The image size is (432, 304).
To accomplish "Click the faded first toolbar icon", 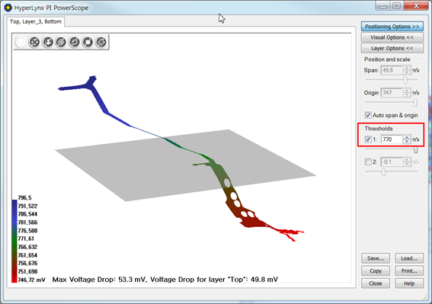I will [21, 42].
